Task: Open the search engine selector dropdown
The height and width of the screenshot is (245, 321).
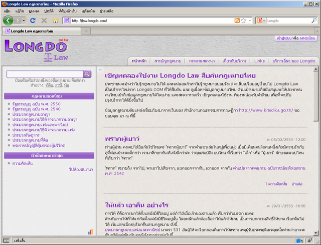Action: tap(261, 20)
